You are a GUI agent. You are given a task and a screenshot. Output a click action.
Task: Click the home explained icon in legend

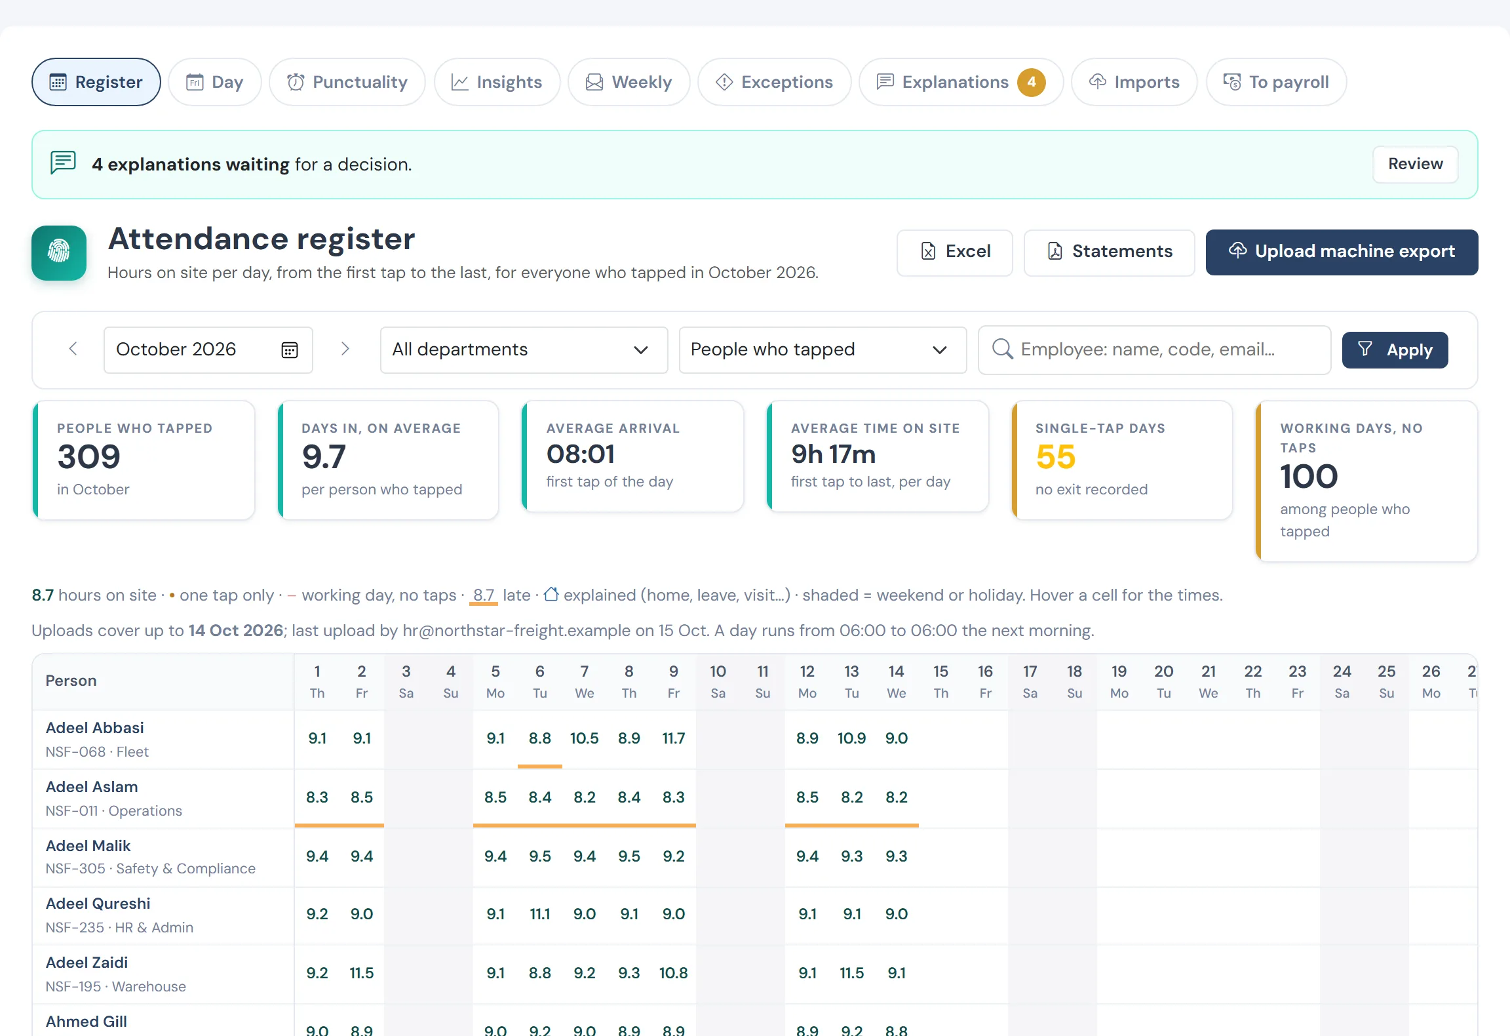551,593
